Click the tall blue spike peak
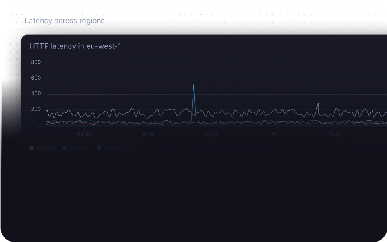 click(193, 86)
